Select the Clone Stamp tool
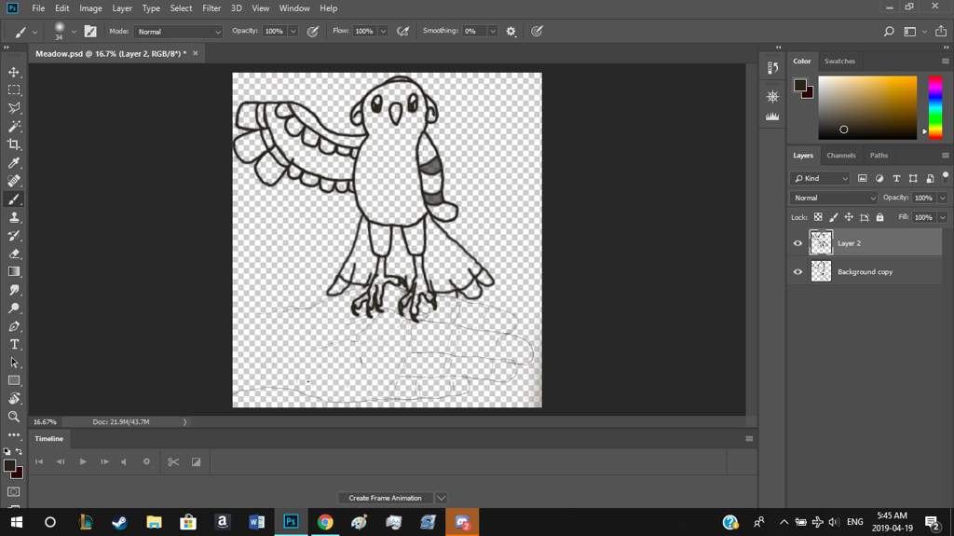Image resolution: width=954 pixels, height=536 pixels. [x=14, y=217]
